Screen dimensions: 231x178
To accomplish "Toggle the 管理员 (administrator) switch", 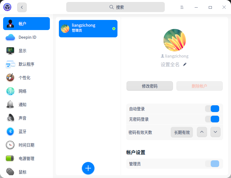I will click(x=212, y=164).
